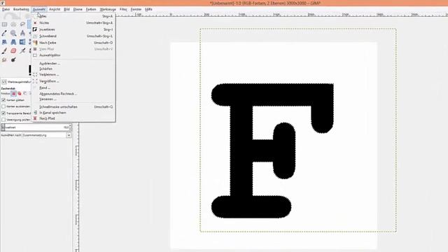The width and height of the screenshot is (448, 252).
Task: Select the stamp-like tool in last toolbox row
Action: pos(4,59)
